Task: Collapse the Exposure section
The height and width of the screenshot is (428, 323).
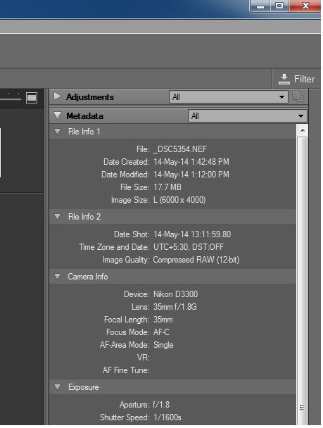Action: (57, 387)
